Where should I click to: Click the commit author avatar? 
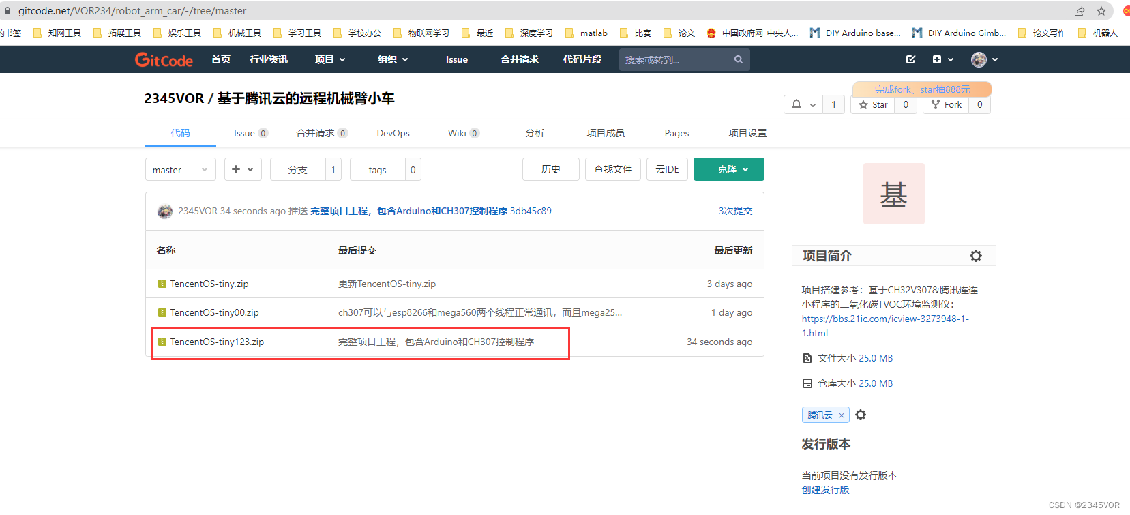pyautogui.click(x=165, y=211)
